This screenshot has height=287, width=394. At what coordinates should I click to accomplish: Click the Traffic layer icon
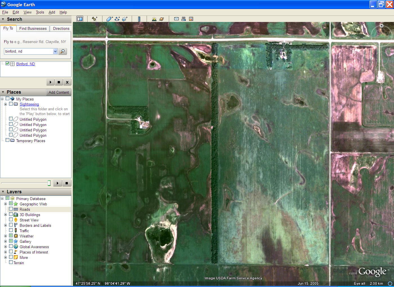pyautogui.click(x=16, y=231)
